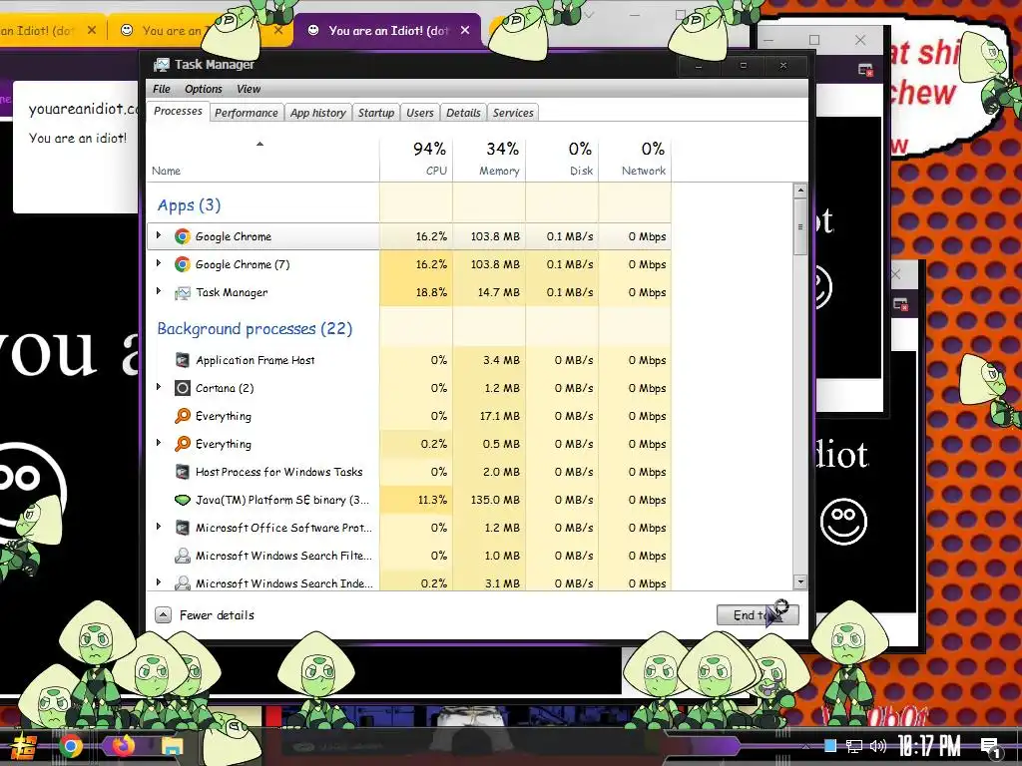Expand Microsoft Windows Search Indexer entry
Image resolution: width=1022 pixels, height=766 pixels.
[159, 582]
